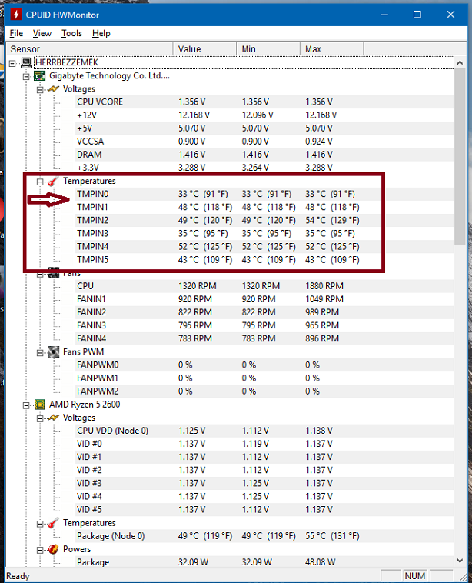
Task: Click the scrollbar down arrow
Action: point(460,561)
